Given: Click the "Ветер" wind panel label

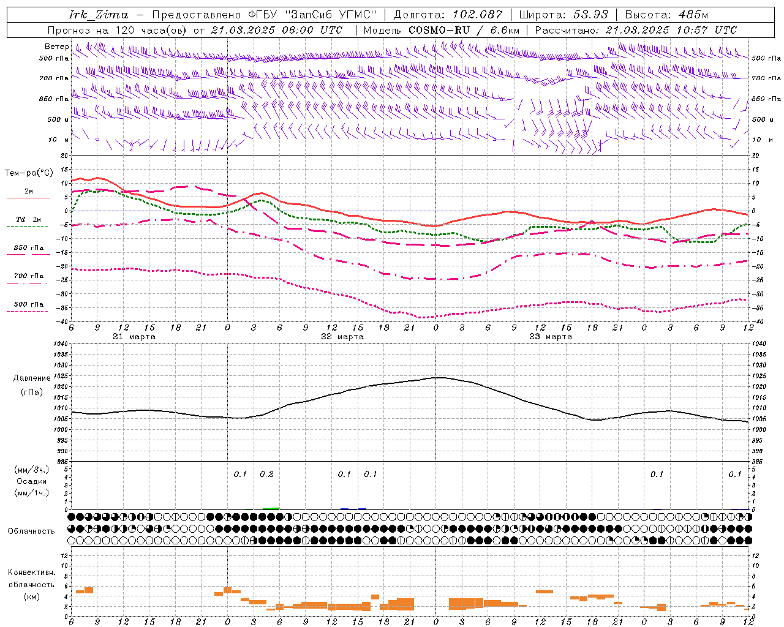Looking at the screenshot, I should coord(57,47).
